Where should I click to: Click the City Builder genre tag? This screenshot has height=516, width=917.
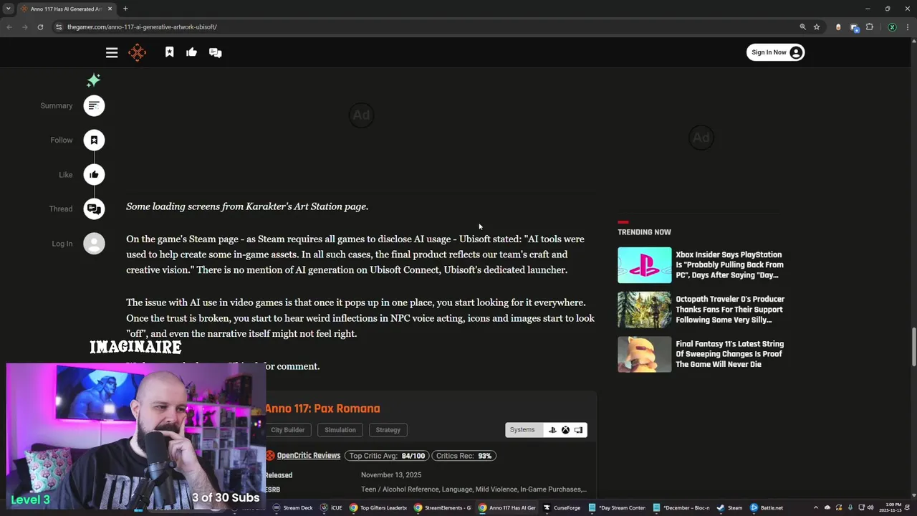(287, 430)
